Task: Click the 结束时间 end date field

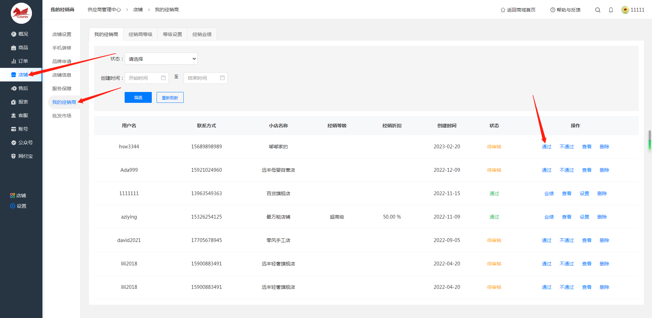Action: [206, 78]
